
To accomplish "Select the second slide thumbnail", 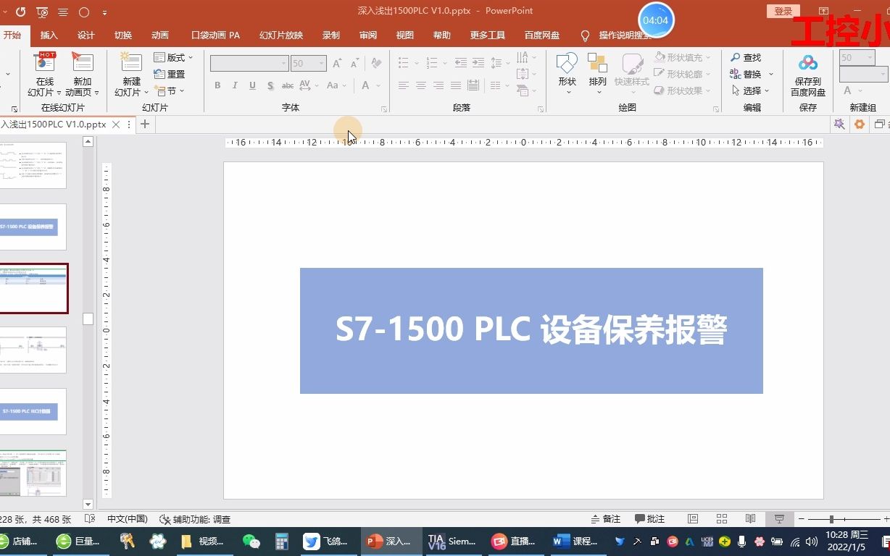I will pos(33,227).
